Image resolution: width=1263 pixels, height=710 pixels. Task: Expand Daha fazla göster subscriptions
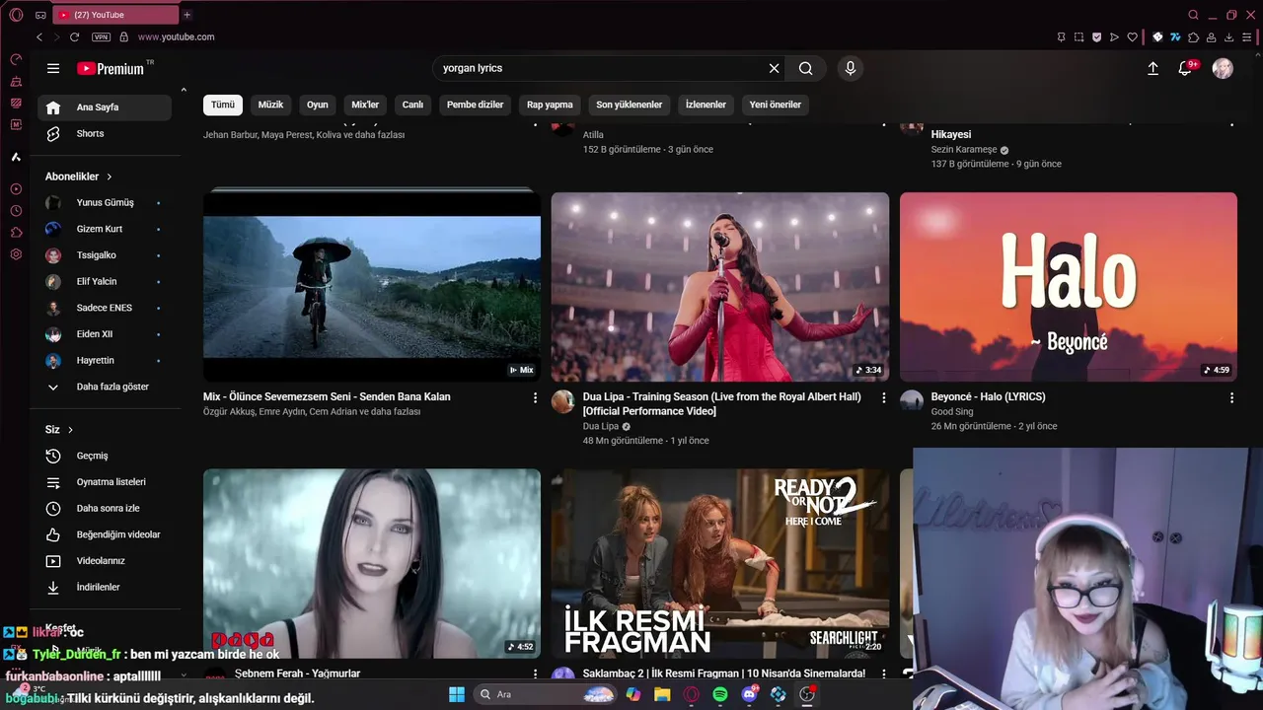click(105, 388)
